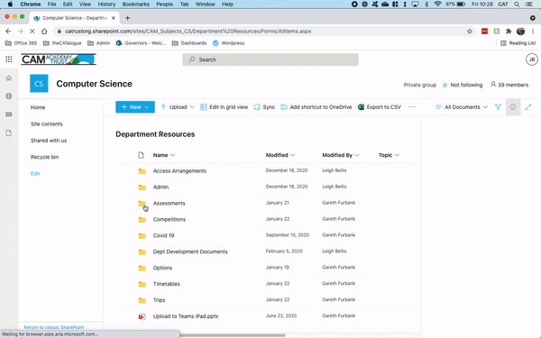Open the Access Arrangements folder

(x=179, y=170)
